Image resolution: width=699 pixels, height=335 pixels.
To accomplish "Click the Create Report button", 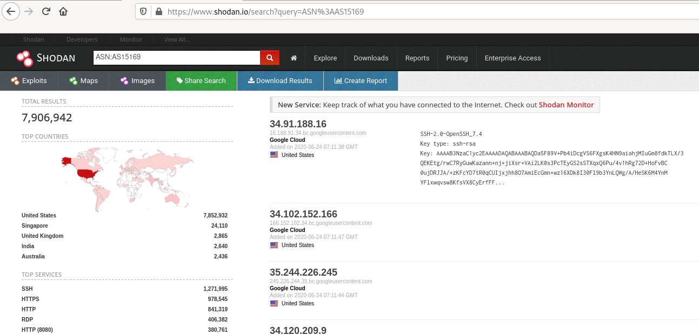I will point(361,81).
